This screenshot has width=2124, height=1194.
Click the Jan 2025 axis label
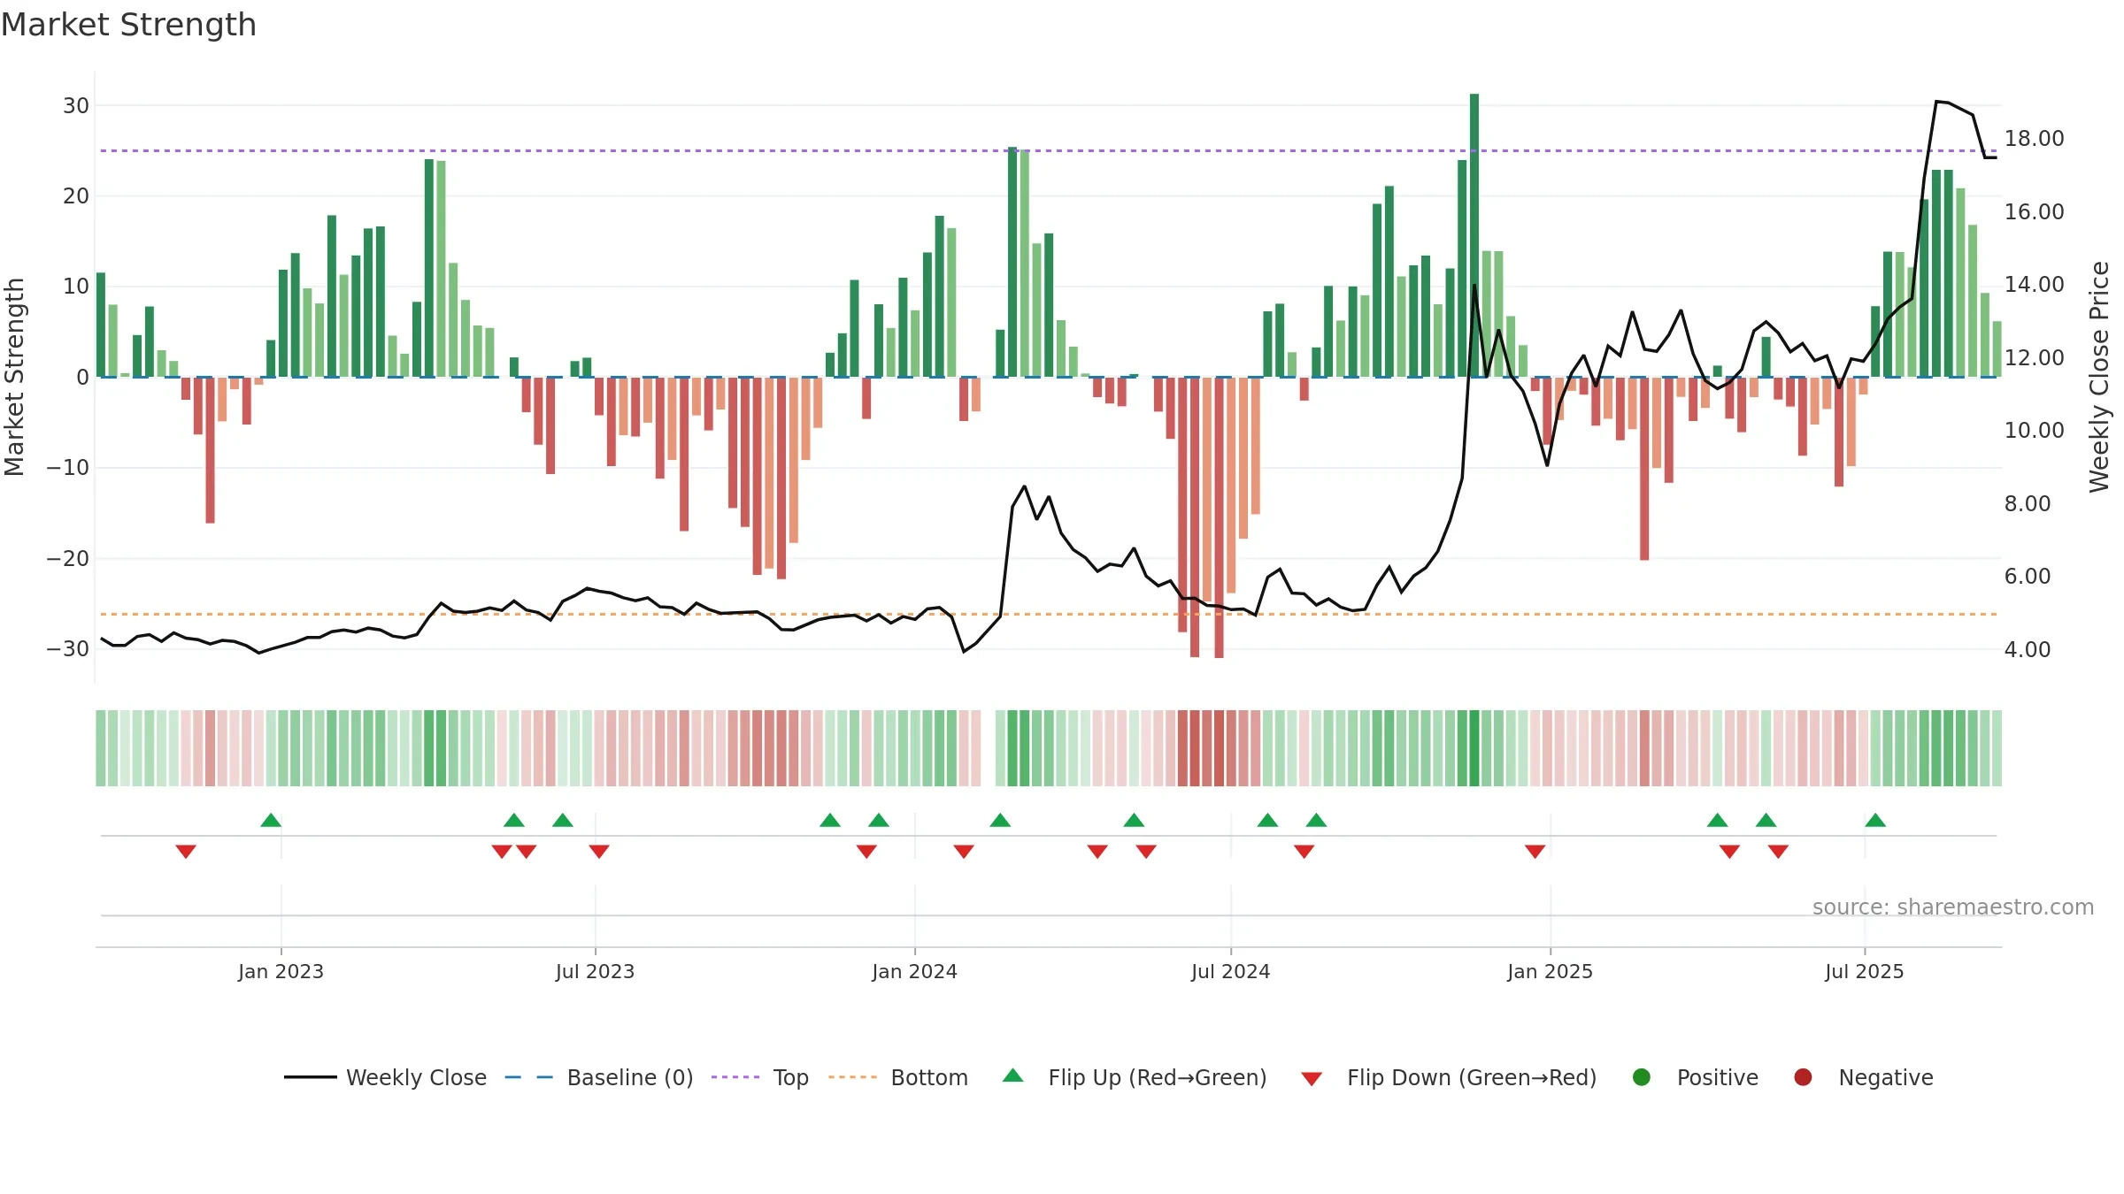tap(1550, 971)
